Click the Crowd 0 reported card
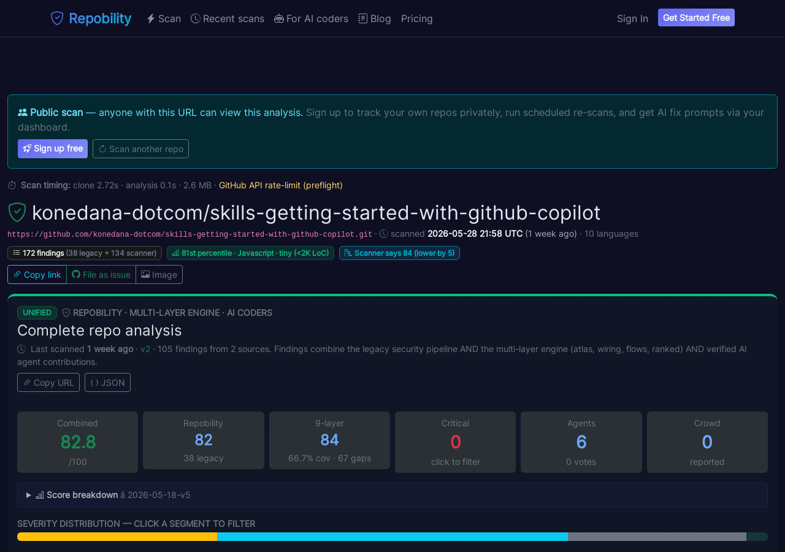 pos(707,442)
